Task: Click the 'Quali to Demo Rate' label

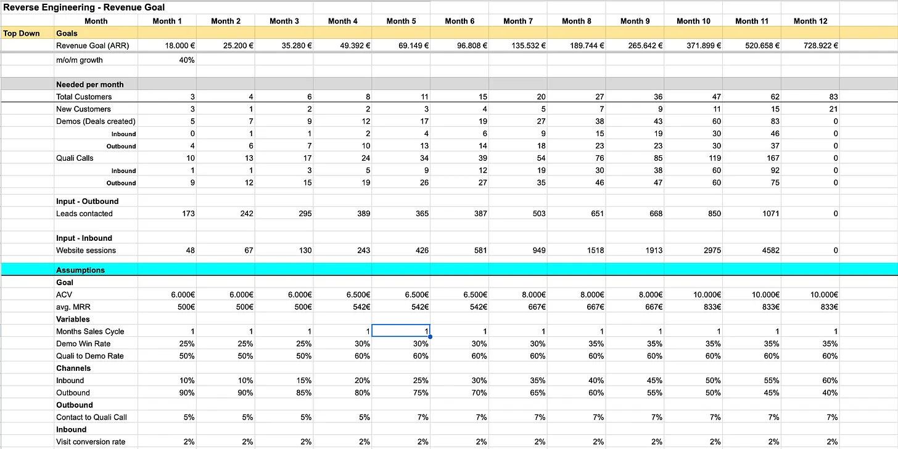Action: (x=90, y=356)
